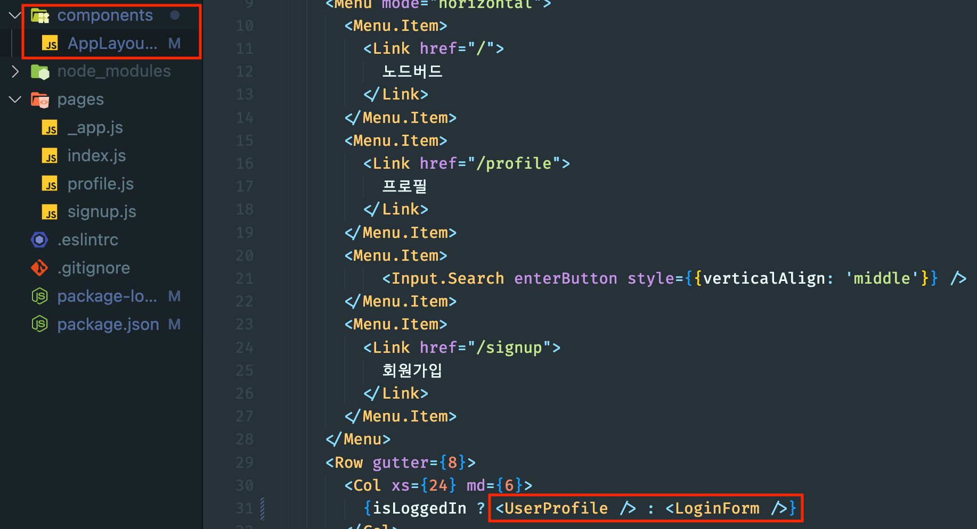This screenshot has height=529, width=977.
Task: Collapse the components folder chevron
Action: tap(15, 15)
